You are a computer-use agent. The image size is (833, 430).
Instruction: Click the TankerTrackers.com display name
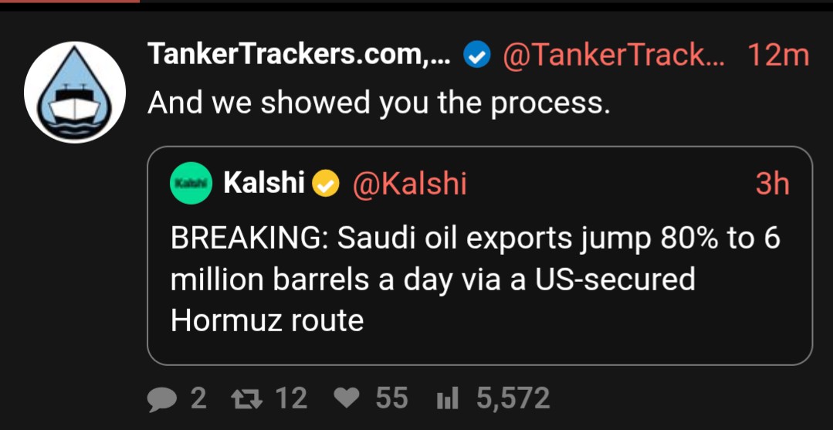tap(299, 54)
